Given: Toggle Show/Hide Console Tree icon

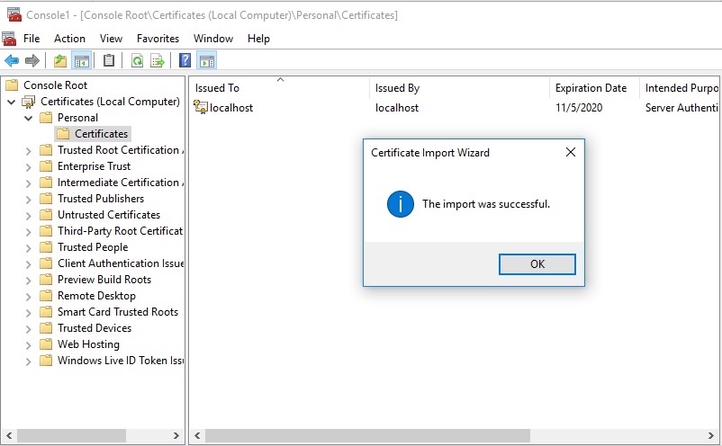Looking at the screenshot, I should click(82, 60).
